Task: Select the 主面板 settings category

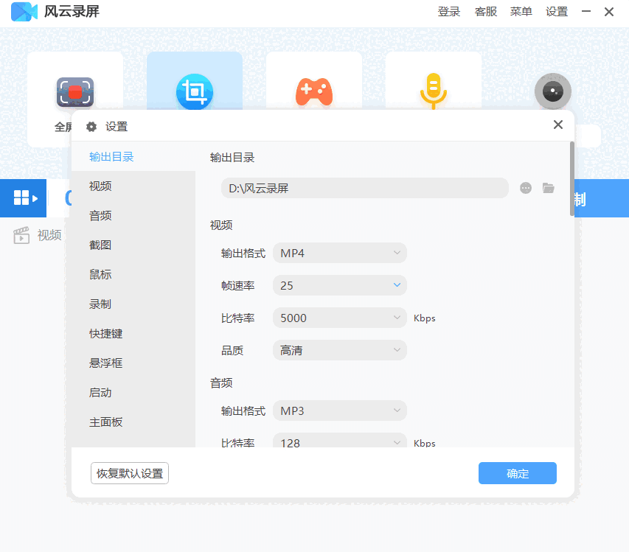Action: 133,422
